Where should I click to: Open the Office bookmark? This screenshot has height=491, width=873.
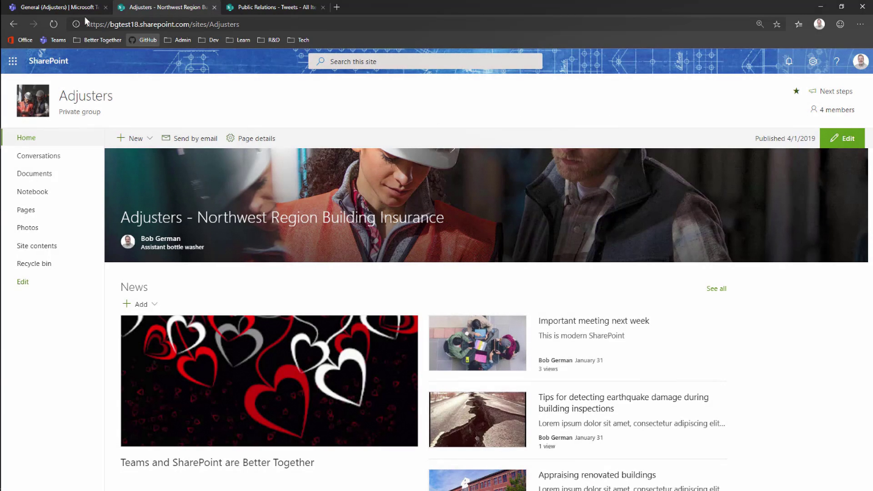click(20, 40)
